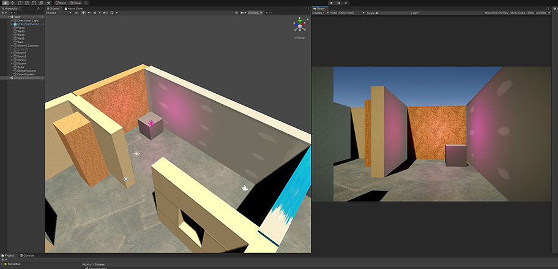558x269 pixels.
Task: Open the Scene Gizmos dropdown
Action: [x=255, y=13]
